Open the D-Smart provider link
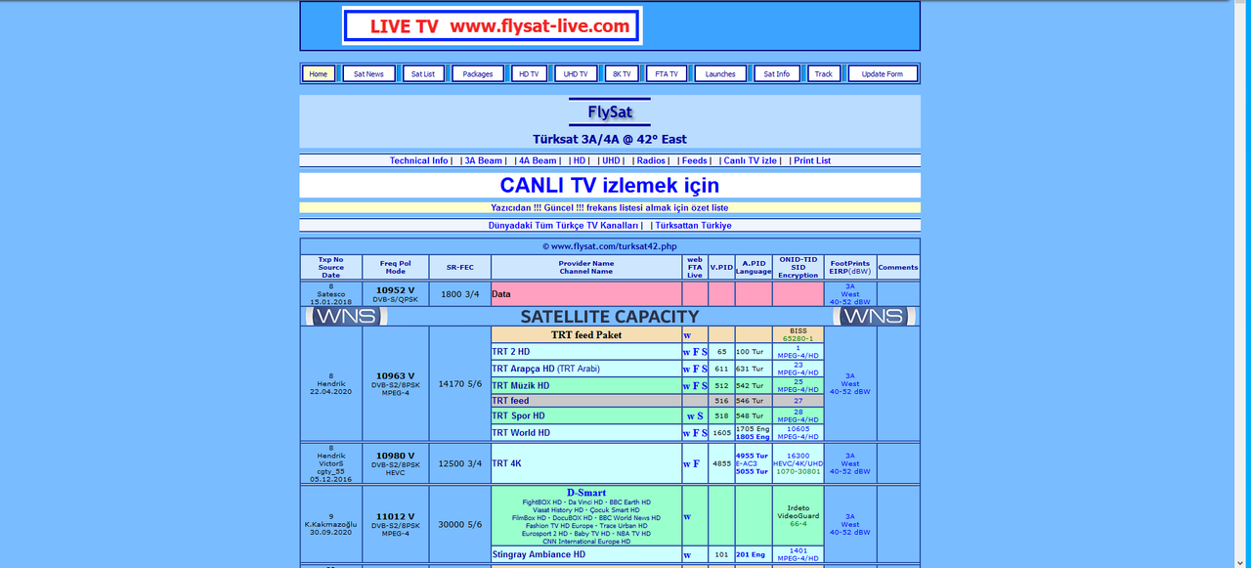The height and width of the screenshot is (568, 1251). tap(586, 493)
